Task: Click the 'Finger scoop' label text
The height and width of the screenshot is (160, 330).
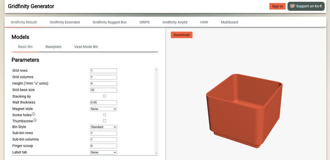Action: coord(23,146)
